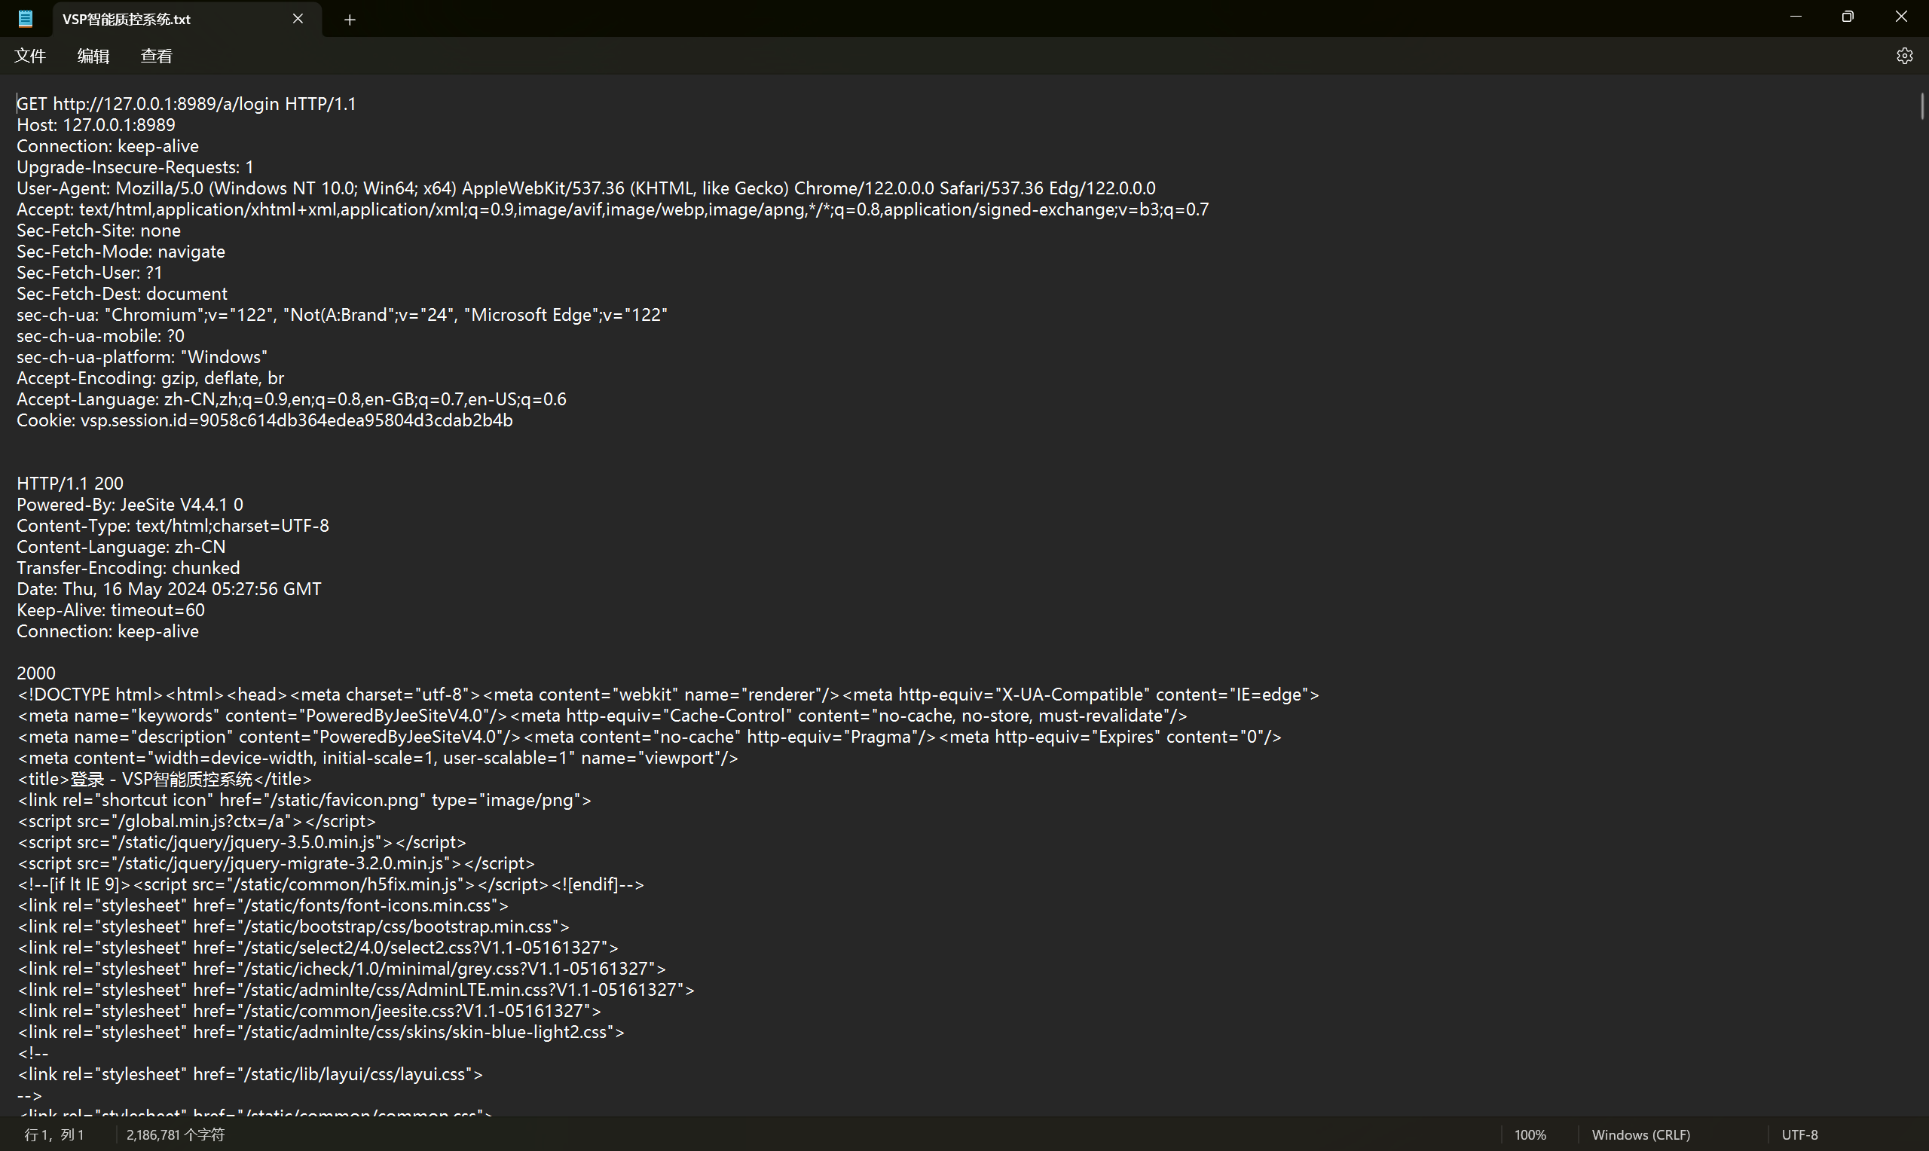
Task: Click the 2000 chunk size line
Action: [x=35, y=674]
